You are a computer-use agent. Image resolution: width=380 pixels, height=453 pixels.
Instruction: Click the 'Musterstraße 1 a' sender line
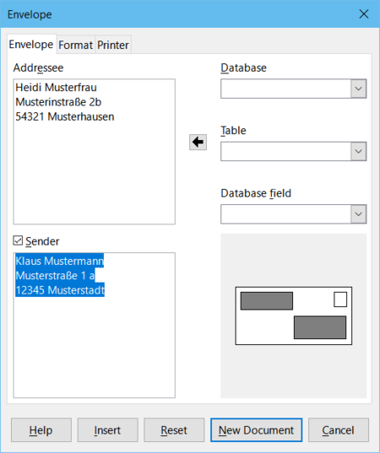(x=55, y=276)
